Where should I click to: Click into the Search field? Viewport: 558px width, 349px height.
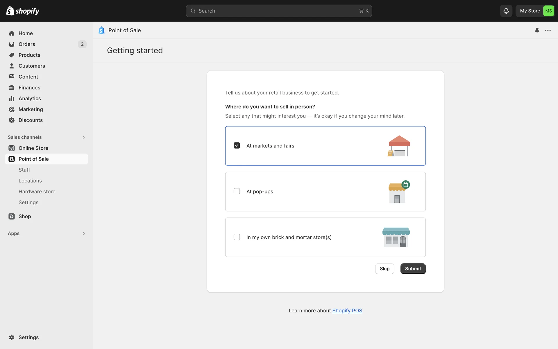278,11
